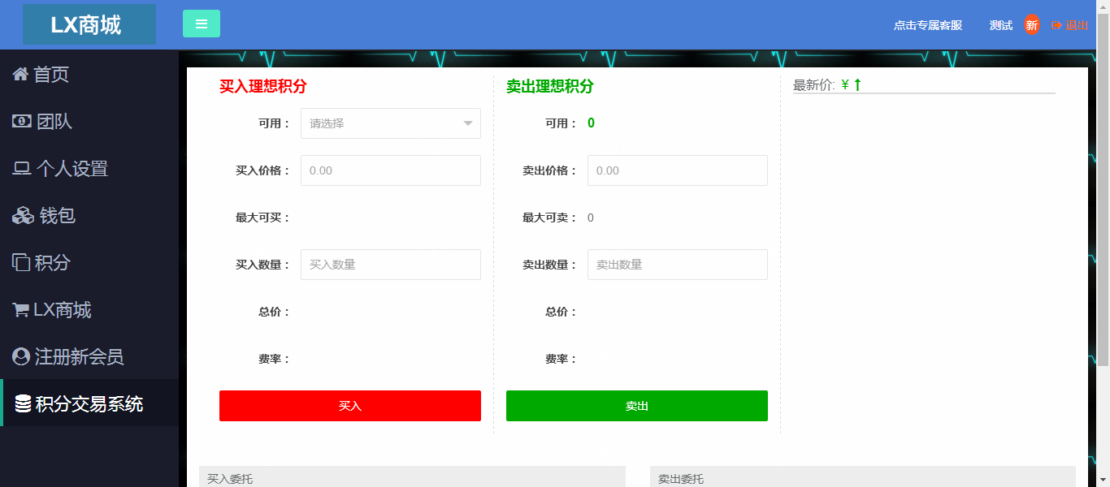
Task: Open the 钱包 sidebar menu
Action: (57, 216)
